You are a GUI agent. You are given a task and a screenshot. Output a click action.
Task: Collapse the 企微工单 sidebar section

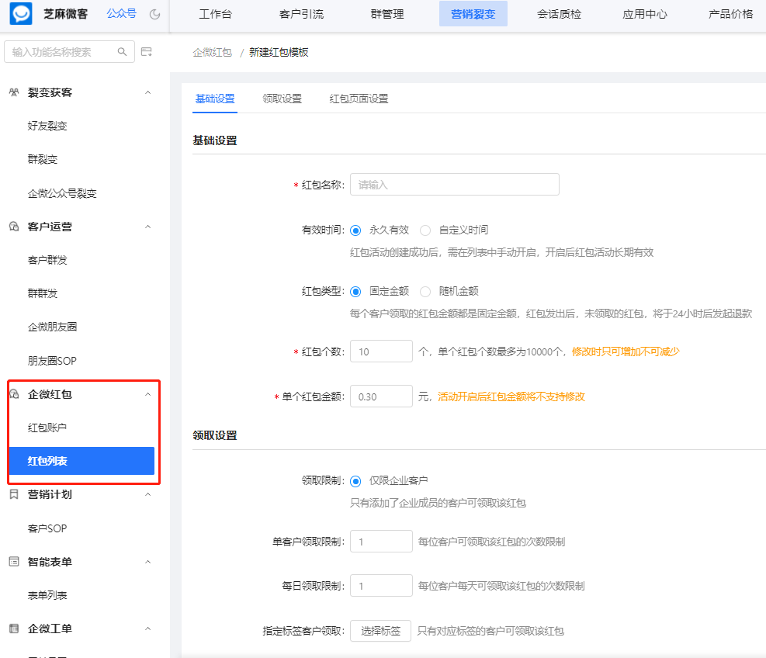[x=147, y=628]
